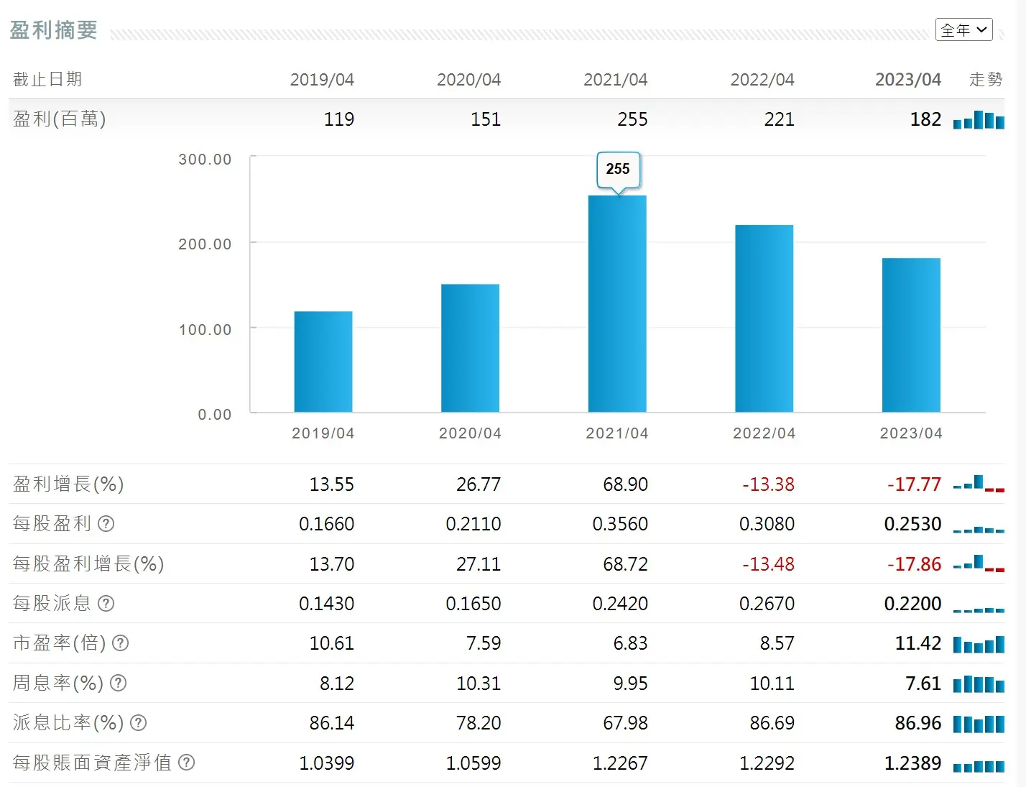1026x787 pixels.
Task: Click the 截止日期 header label
Action: (47, 79)
